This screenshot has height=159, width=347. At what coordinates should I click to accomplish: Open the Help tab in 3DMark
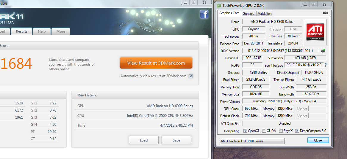[x=42, y=31]
